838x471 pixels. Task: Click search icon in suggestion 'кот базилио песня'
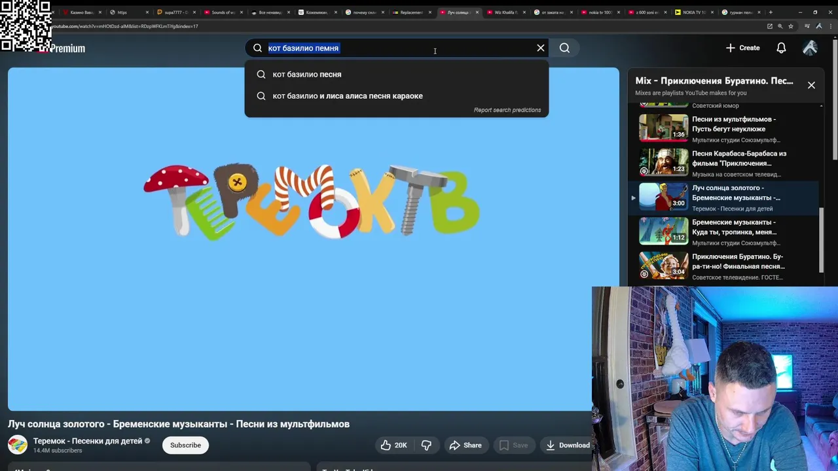(261, 75)
